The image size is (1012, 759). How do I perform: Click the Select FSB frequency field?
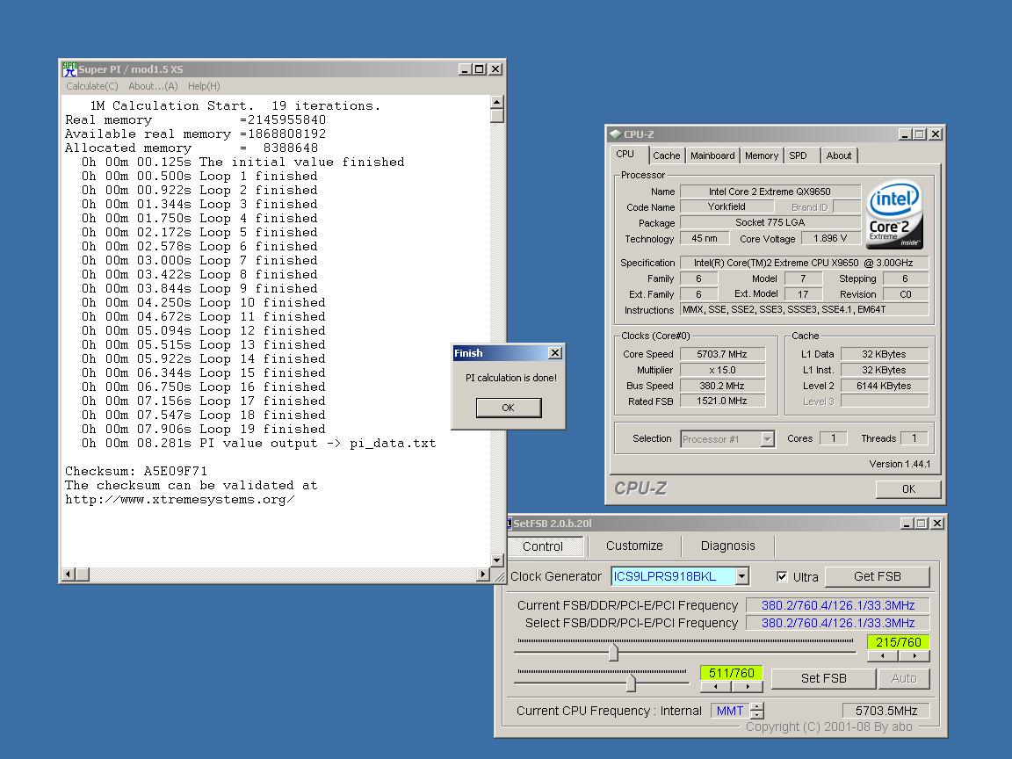coord(838,623)
